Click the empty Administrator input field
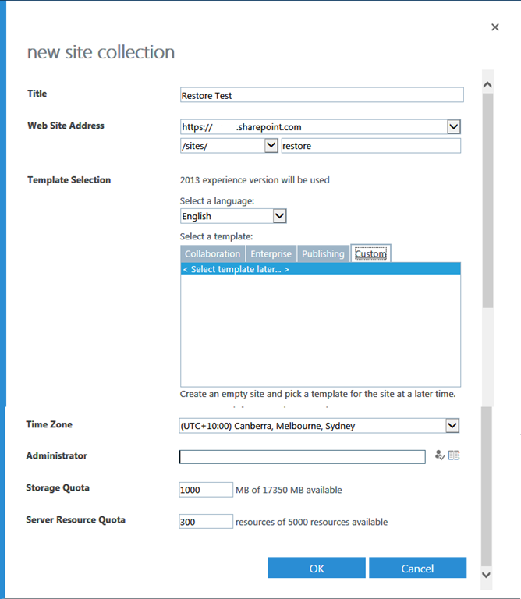521x599 pixels. 301,457
